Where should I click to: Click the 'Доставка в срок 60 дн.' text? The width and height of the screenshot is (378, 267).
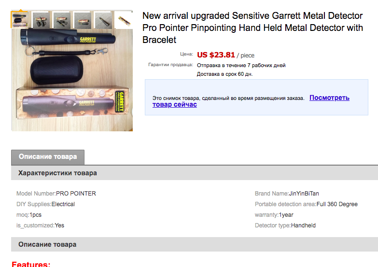(224, 74)
